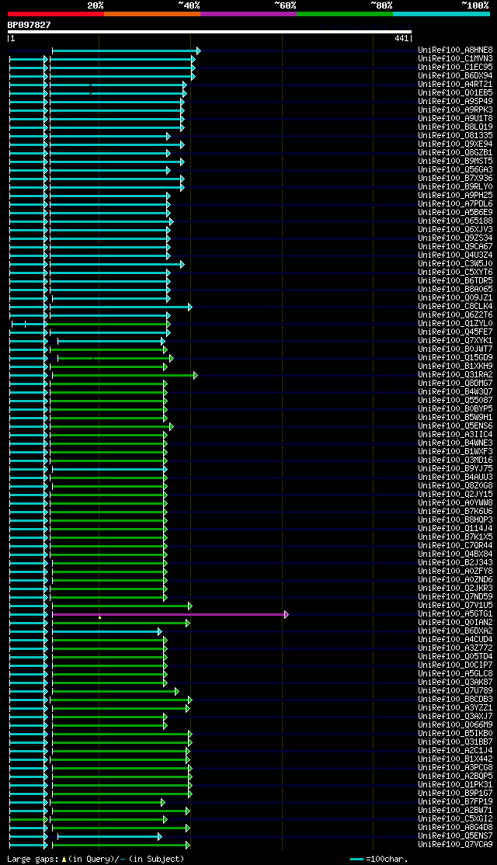Open hit UniRef100_C1EC95
Viewport: 497px width, 865px height.
456,68
